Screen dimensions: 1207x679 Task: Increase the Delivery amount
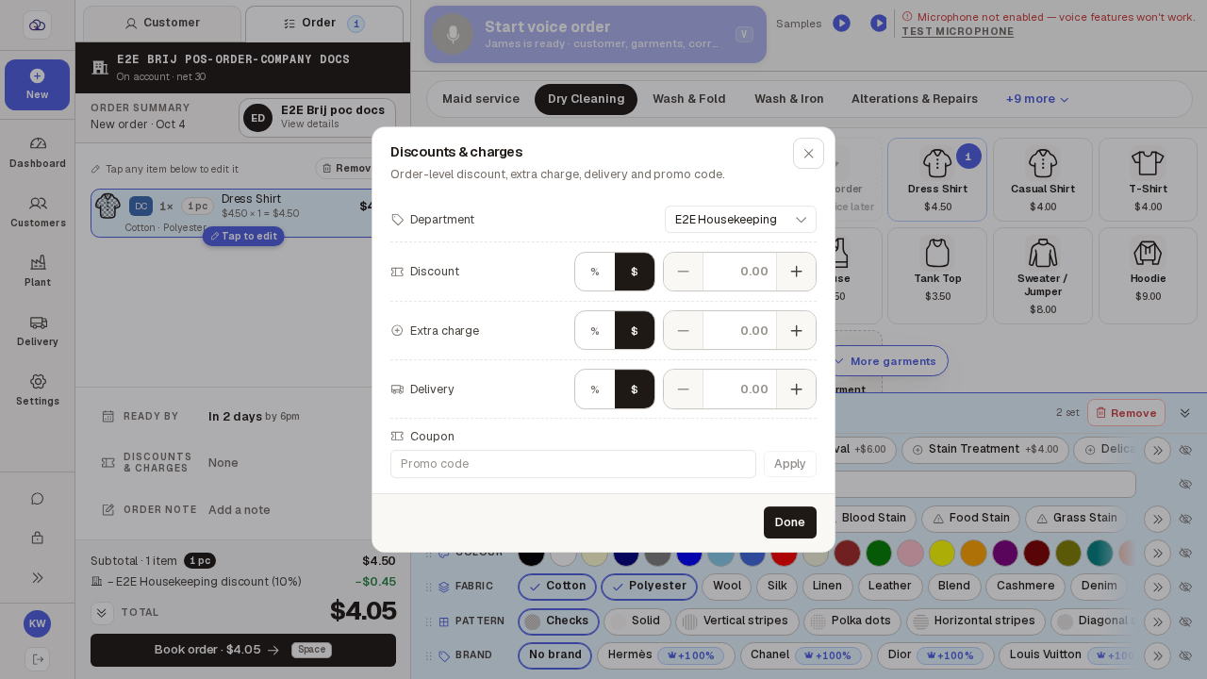pyautogui.click(x=796, y=389)
